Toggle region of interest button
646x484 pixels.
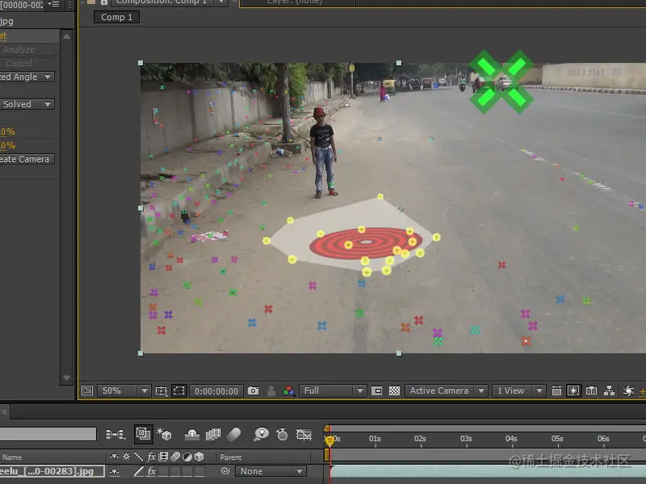376,390
